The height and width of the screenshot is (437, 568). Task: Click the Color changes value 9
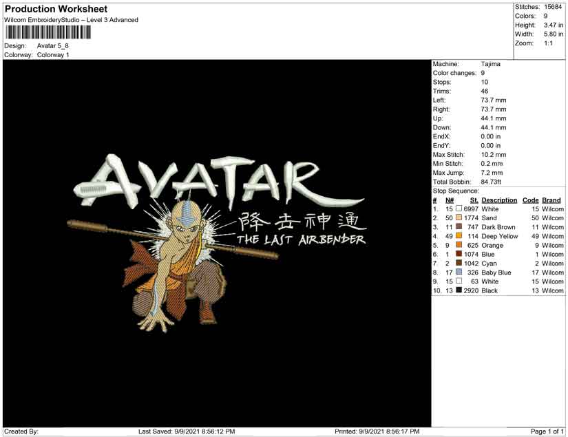(483, 73)
